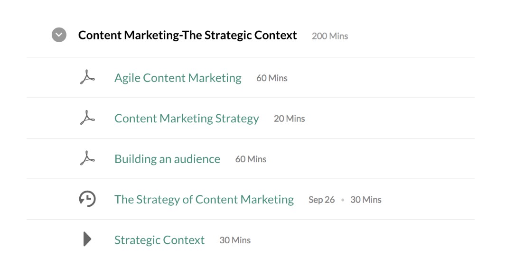Open the Agile Content Marketing link

click(x=178, y=78)
